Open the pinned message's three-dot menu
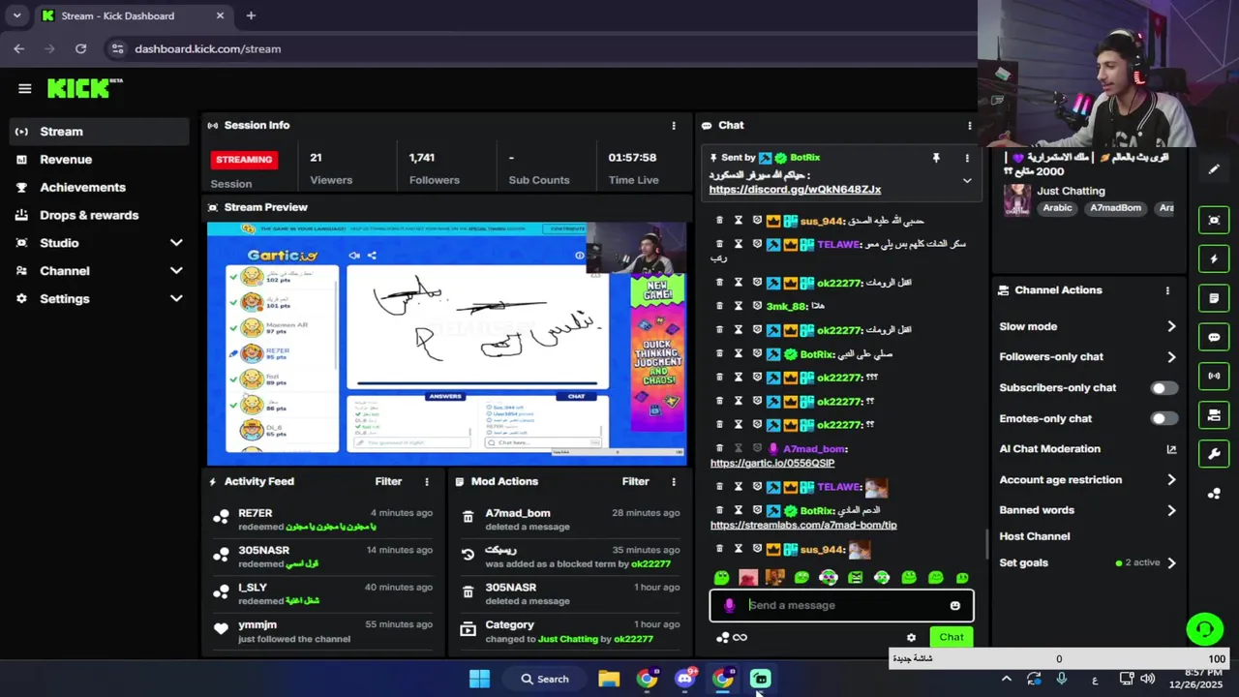This screenshot has height=697, width=1239. pyautogui.click(x=966, y=158)
